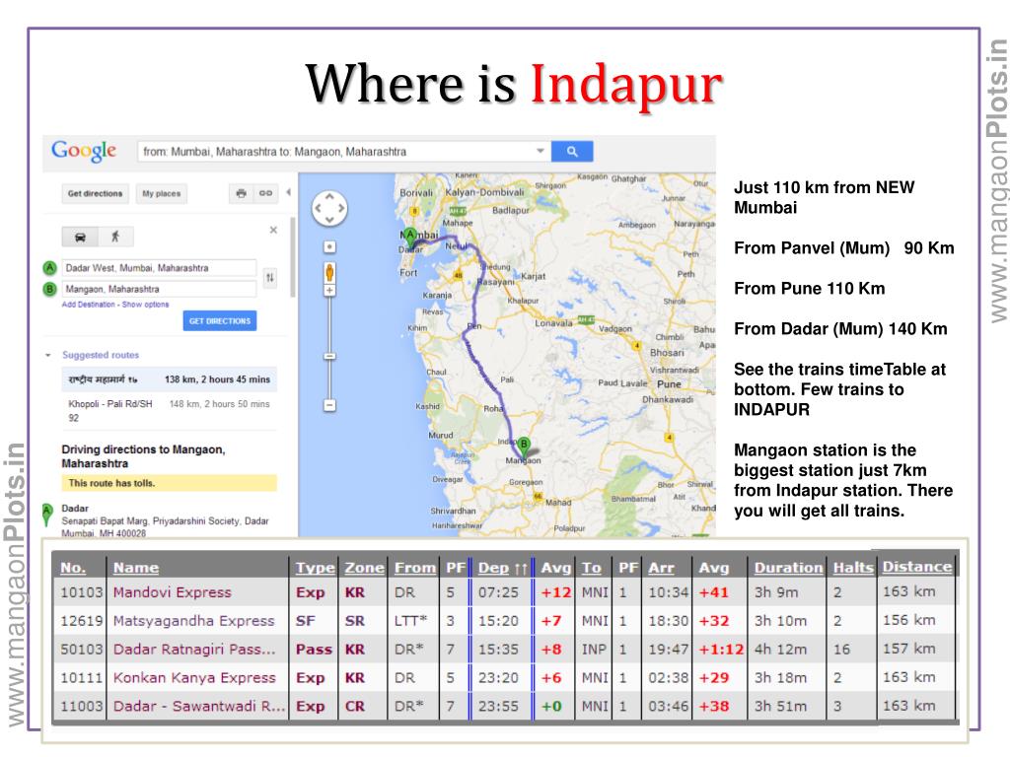Screen dimensions: 1010x757
Task: Click the map pan control circle
Action: click(x=329, y=208)
